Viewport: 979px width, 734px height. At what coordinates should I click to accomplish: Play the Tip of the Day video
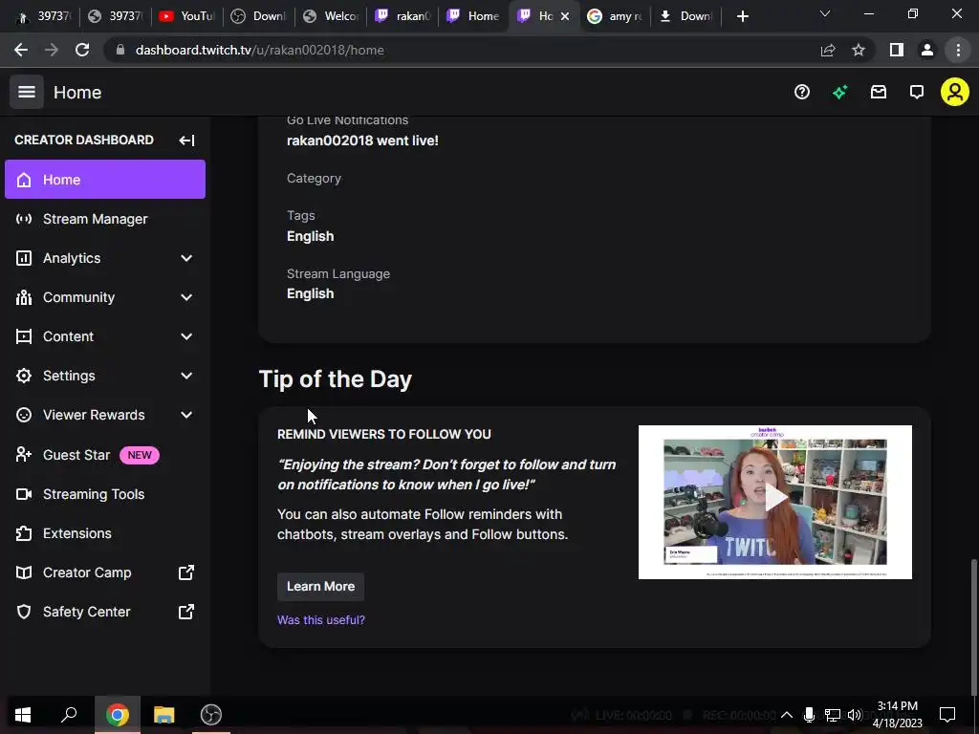[x=775, y=498]
